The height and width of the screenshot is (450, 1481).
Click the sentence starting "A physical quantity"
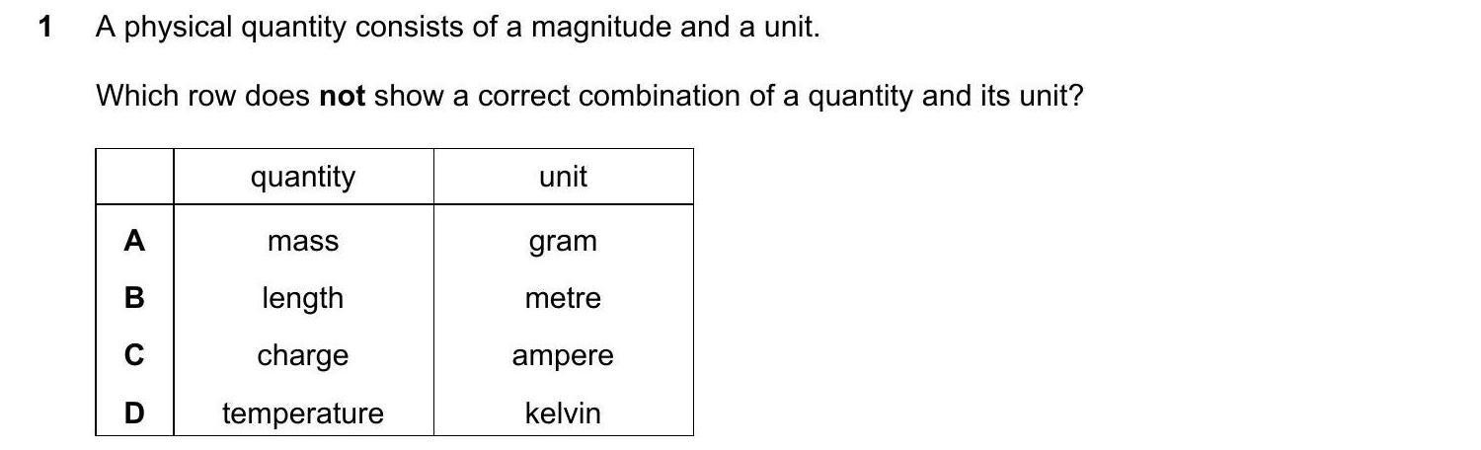click(457, 27)
